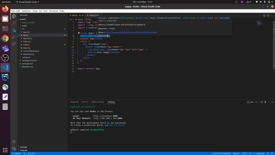
Task: Close the App.js editor tab
Action: [x=82, y=15]
